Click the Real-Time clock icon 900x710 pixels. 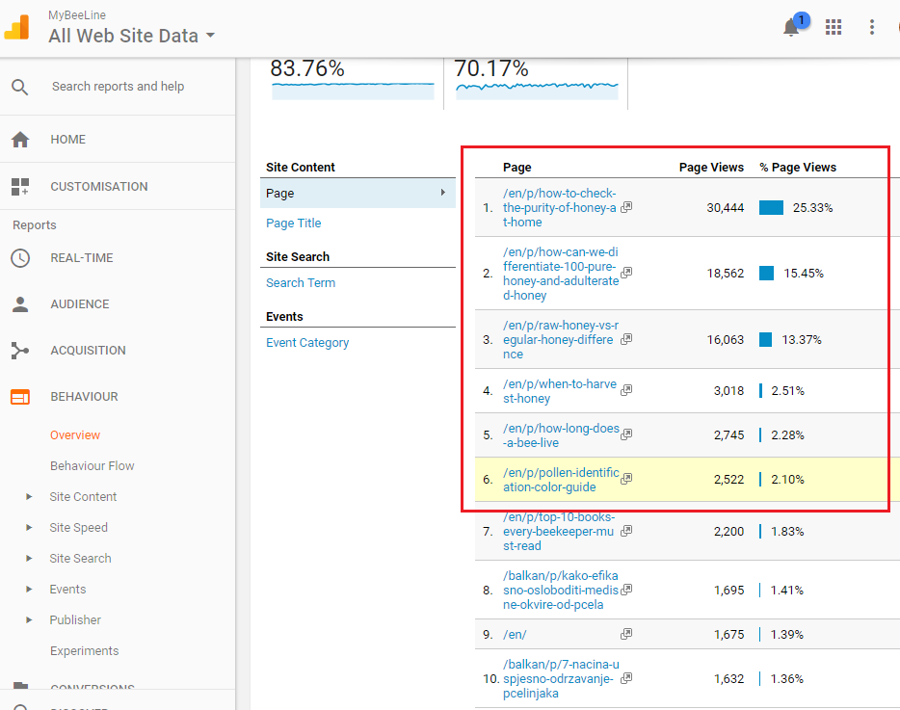20,258
